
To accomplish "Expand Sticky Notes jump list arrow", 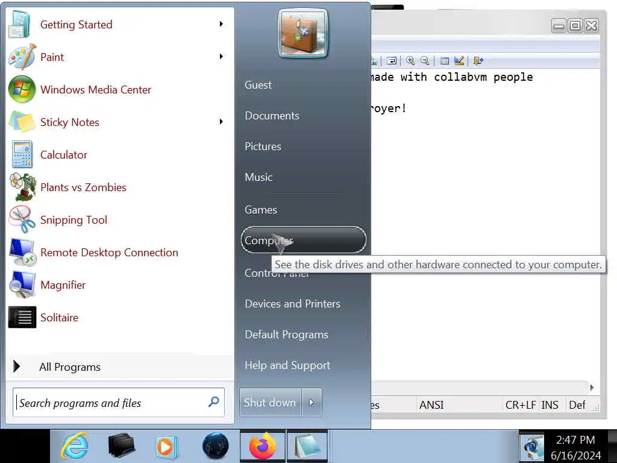I will pyautogui.click(x=221, y=122).
